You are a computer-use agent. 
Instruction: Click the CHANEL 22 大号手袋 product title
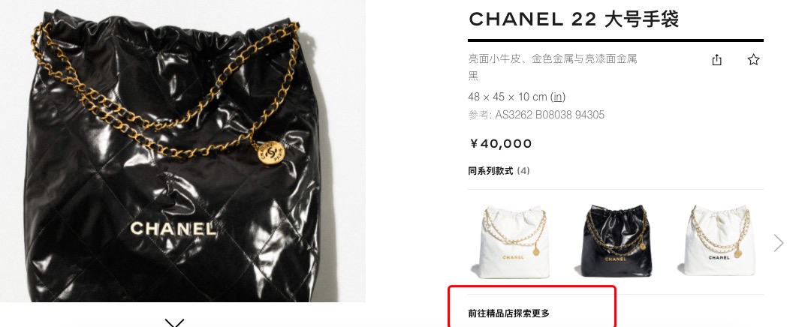(x=574, y=19)
